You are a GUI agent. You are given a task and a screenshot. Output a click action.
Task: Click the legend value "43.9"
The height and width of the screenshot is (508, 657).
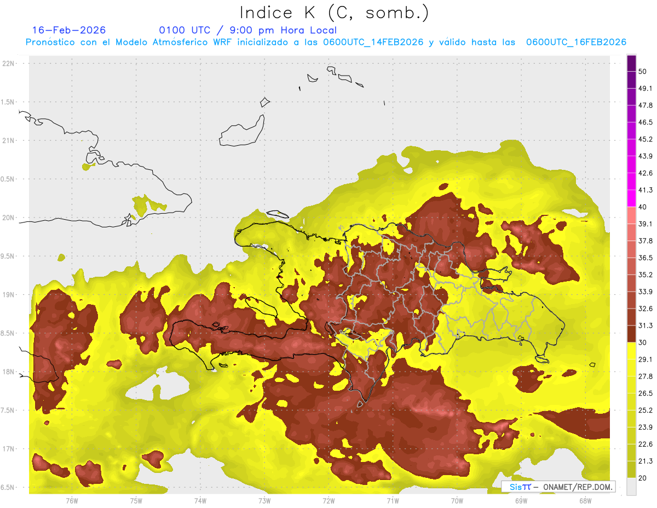[646, 156]
